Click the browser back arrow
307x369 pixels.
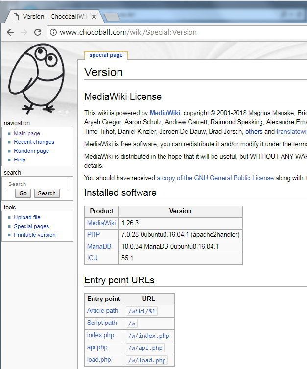tap(10, 32)
